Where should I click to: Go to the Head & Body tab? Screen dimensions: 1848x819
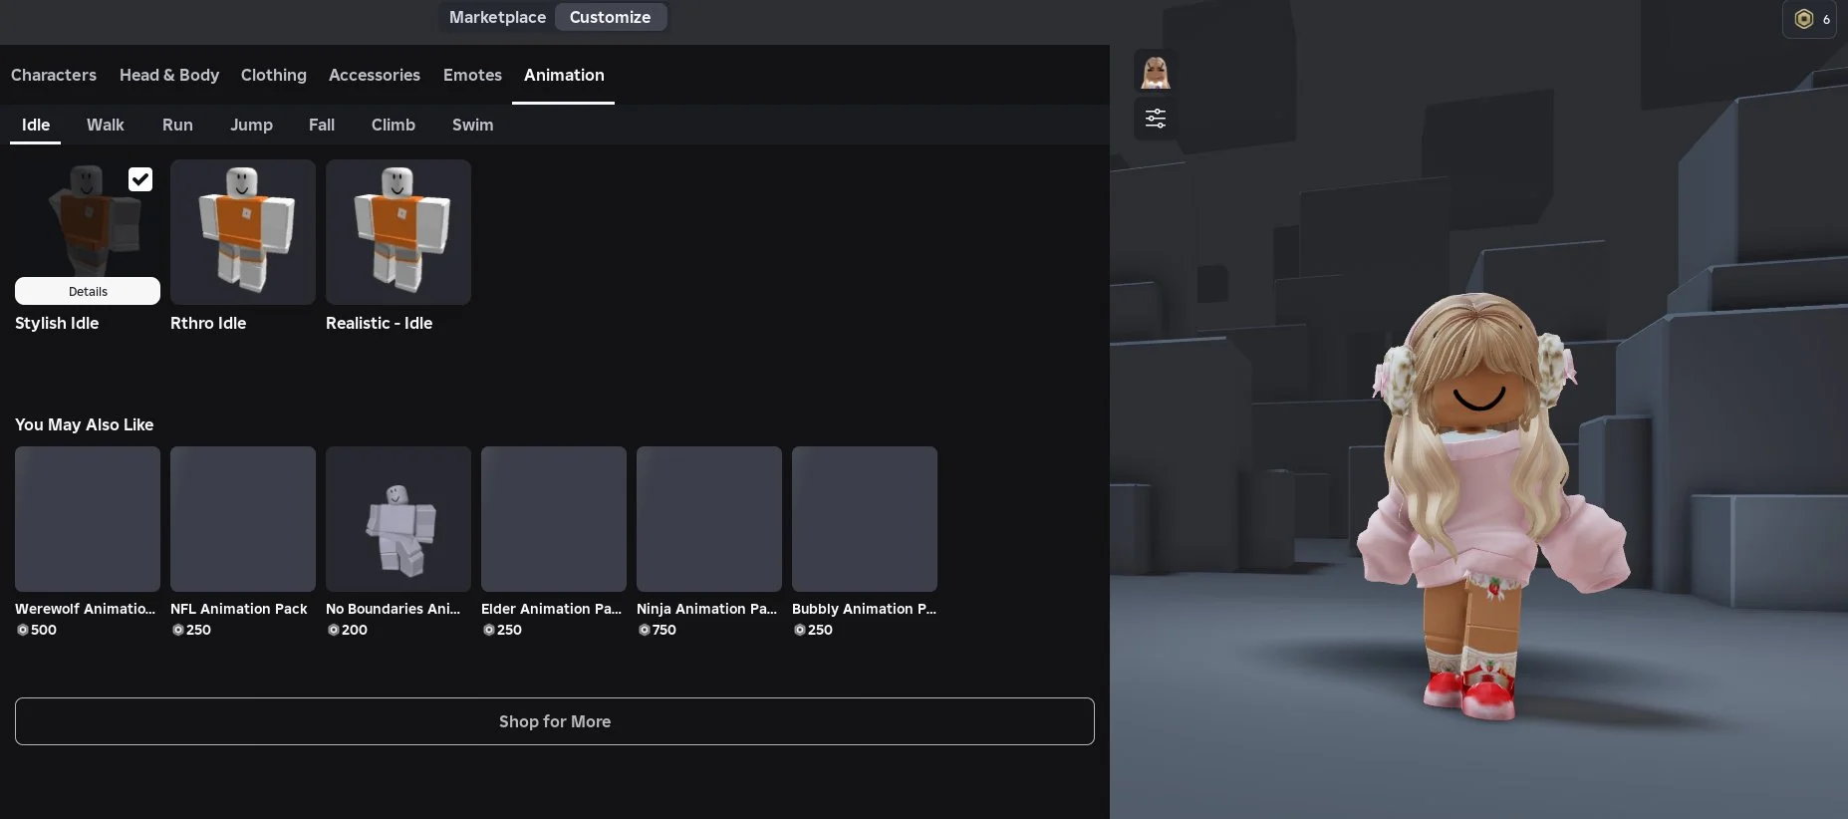[169, 75]
